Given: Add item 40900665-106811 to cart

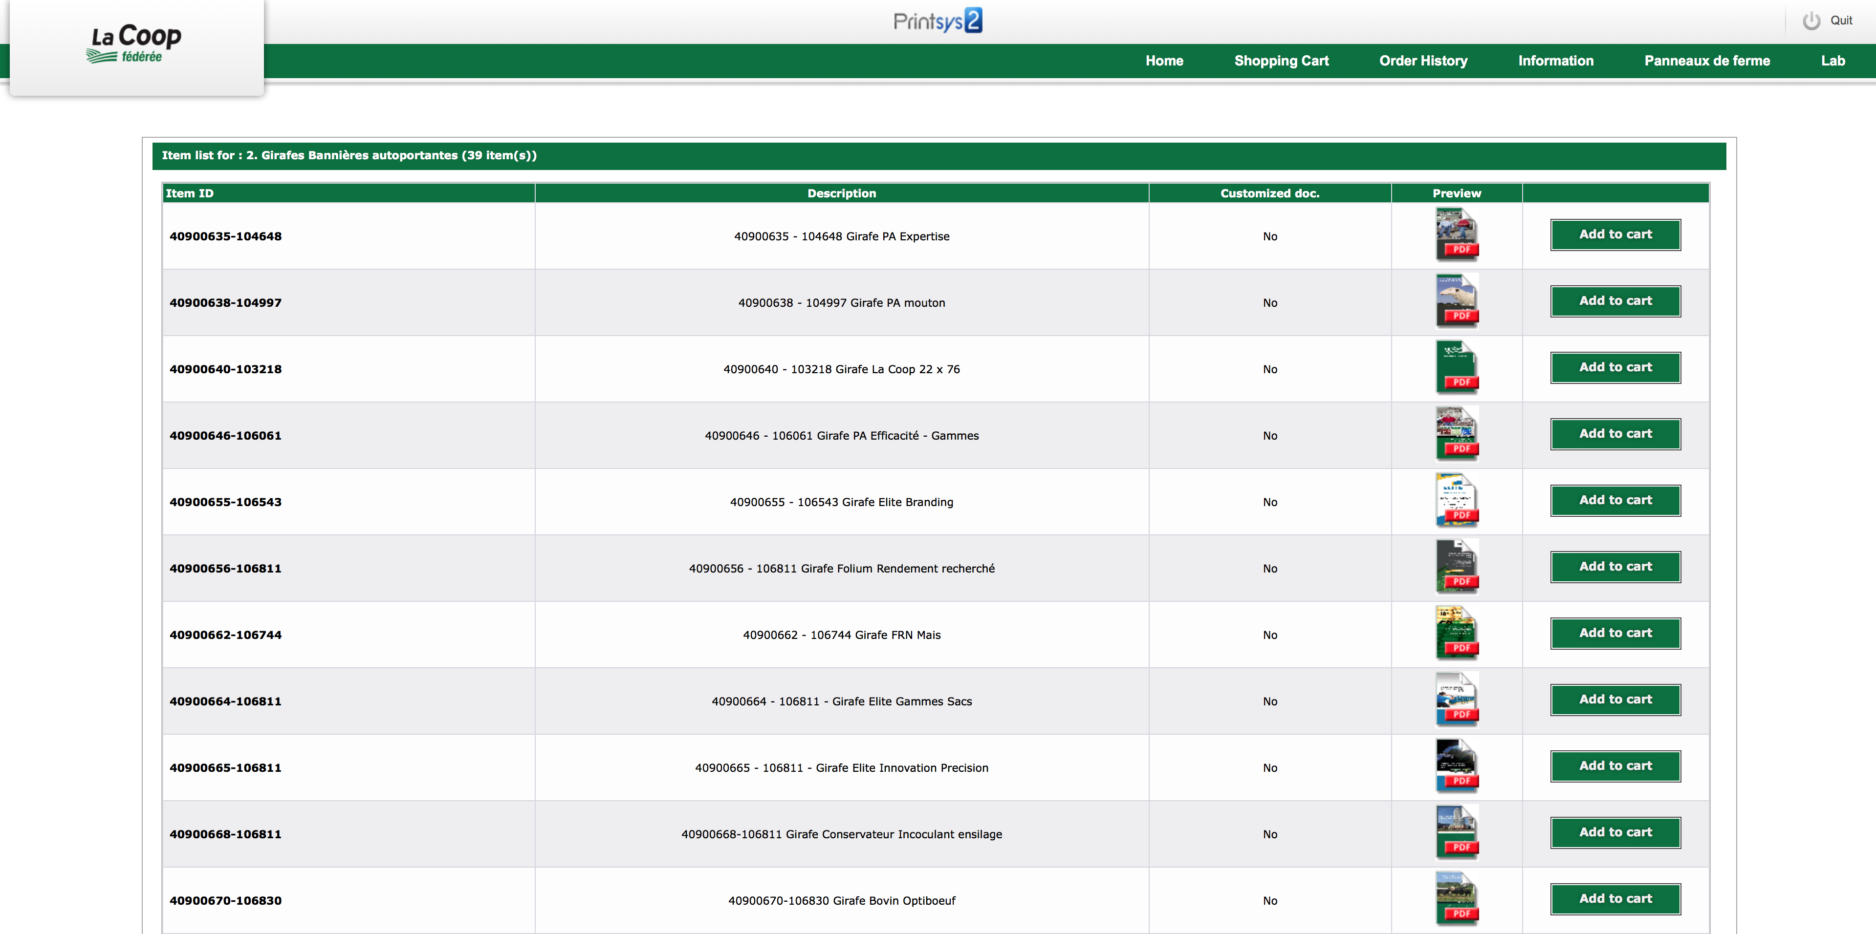Looking at the screenshot, I should [1615, 766].
